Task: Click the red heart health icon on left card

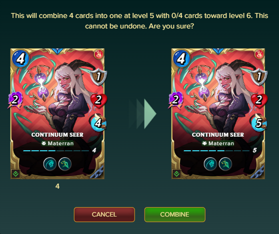Action: point(99,100)
